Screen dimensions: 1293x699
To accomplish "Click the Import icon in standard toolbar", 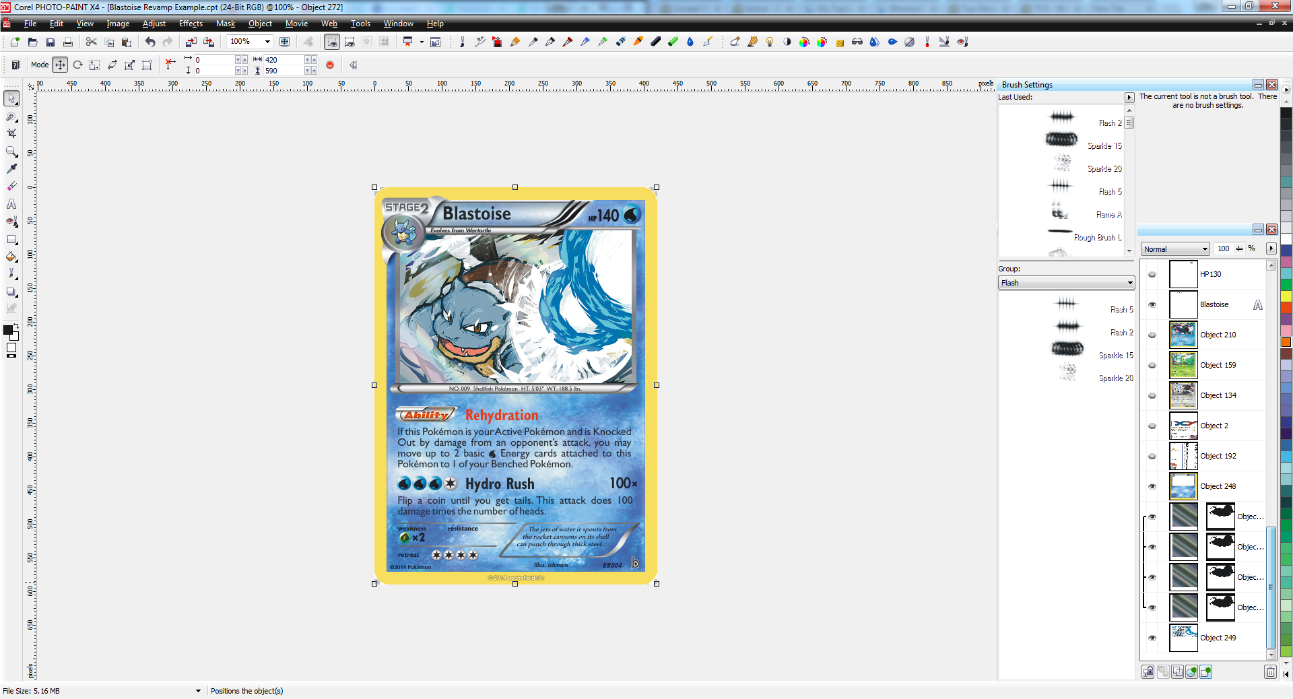I will [191, 42].
